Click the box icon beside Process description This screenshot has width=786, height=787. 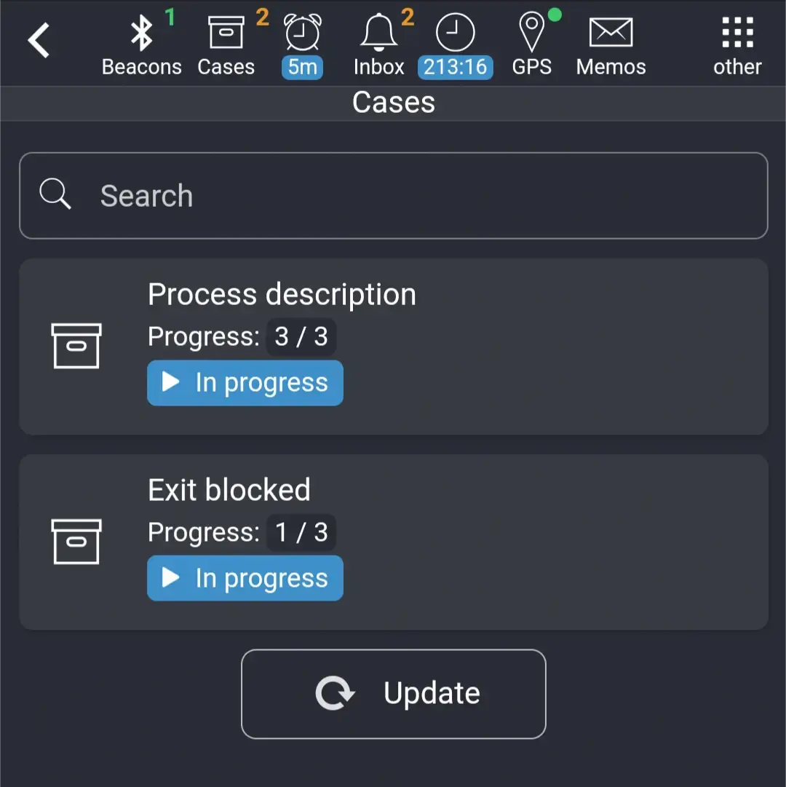pos(77,346)
